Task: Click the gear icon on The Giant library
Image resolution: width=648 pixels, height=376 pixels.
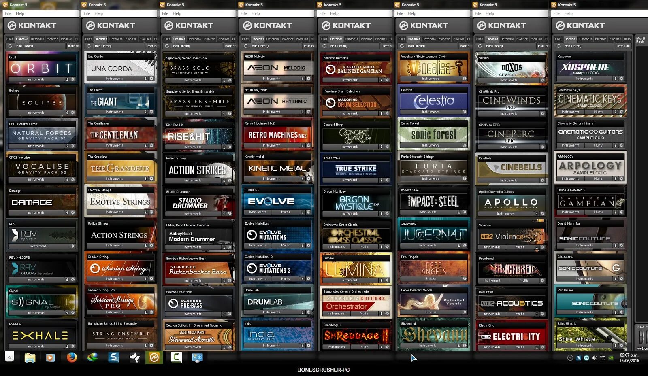Action: click(151, 112)
